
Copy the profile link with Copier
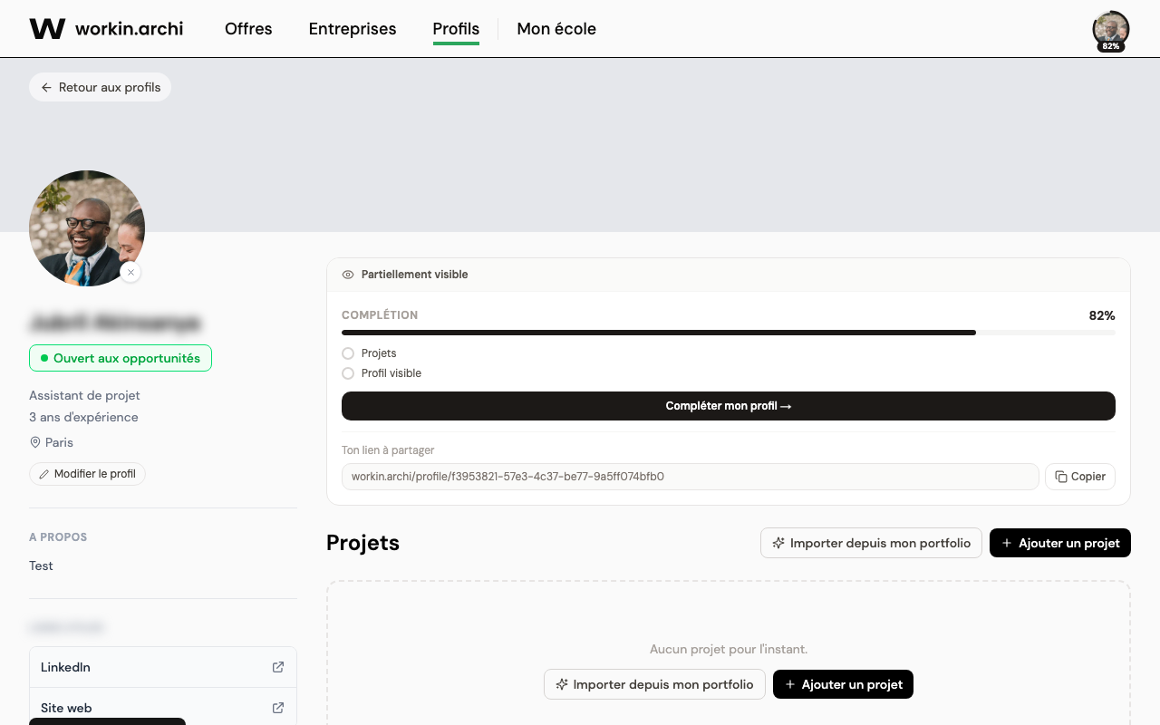[x=1080, y=477]
